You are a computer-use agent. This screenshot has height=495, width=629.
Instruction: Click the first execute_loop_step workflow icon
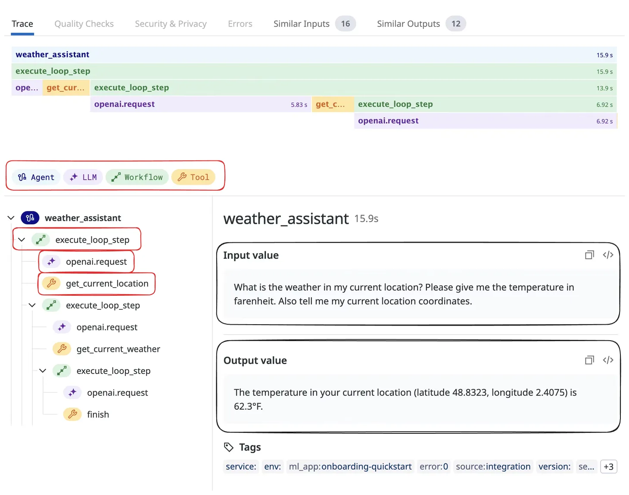(41, 240)
